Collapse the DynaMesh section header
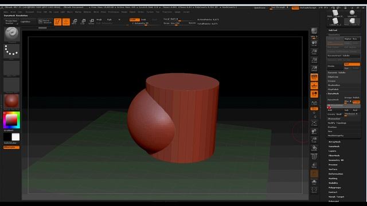This screenshot has width=367, height=206. [333, 93]
